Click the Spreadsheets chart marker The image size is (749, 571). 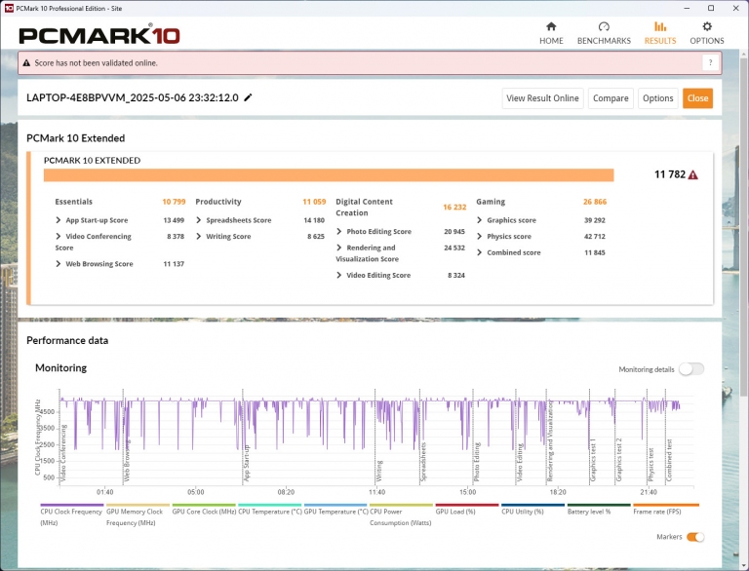point(423,462)
